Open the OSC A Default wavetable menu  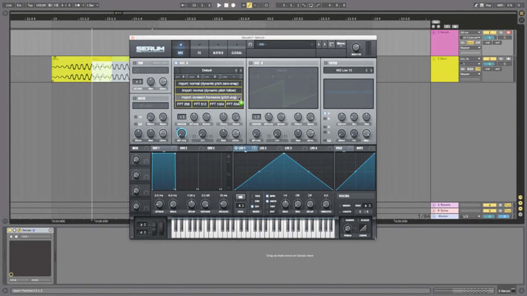pyautogui.click(x=207, y=70)
